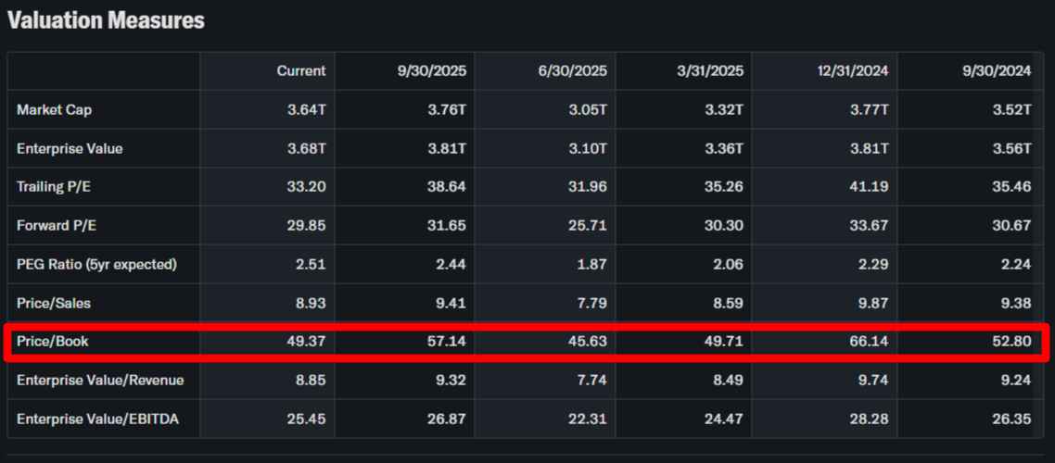The image size is (1055, 463).
Task: Click the Enterprise Value/Revenue row label
Action: (100, 381)
